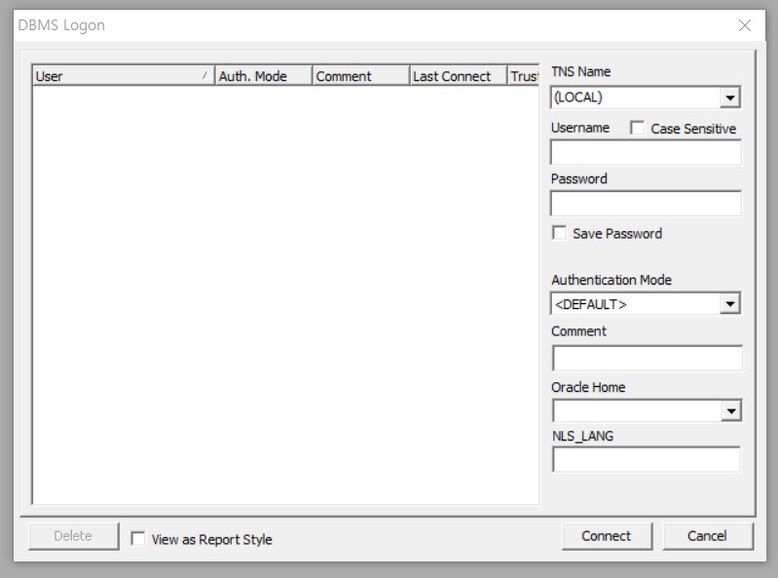Click the Comment text field on right
This screenshot has height=578, width=778.
[646, 358]
